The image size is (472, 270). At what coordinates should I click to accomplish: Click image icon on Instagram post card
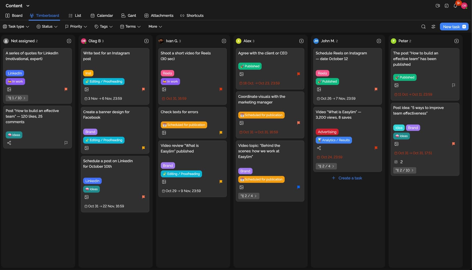(x=87, y=89)
